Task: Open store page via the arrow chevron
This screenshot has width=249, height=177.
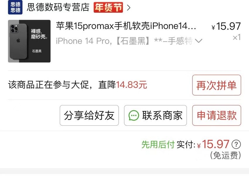Action: 129,7
